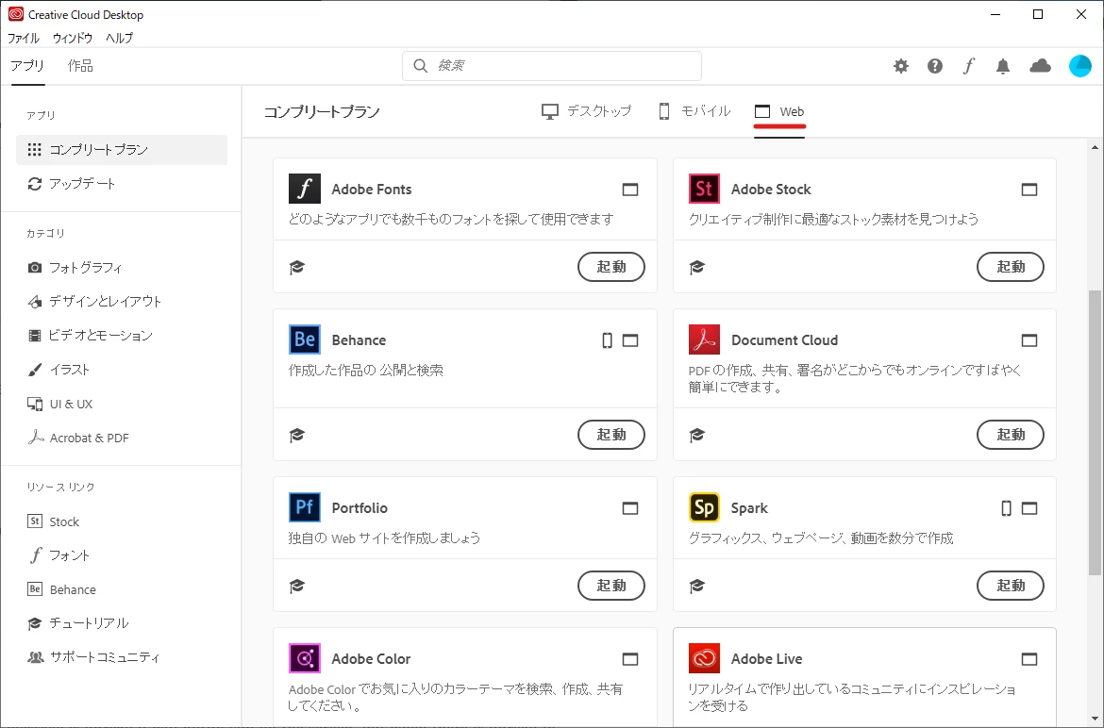1104x728 pixels.
Task: Click the Adobe Live card title
Action: coord(766,659)
